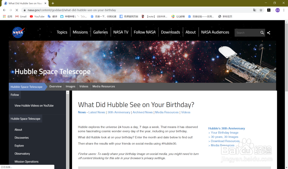Open Chrome three-dot menu

point(284,10)
